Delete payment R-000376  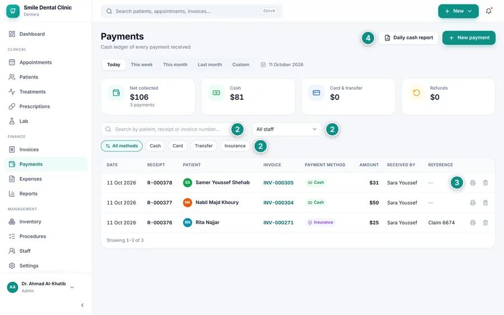point(486,223)
